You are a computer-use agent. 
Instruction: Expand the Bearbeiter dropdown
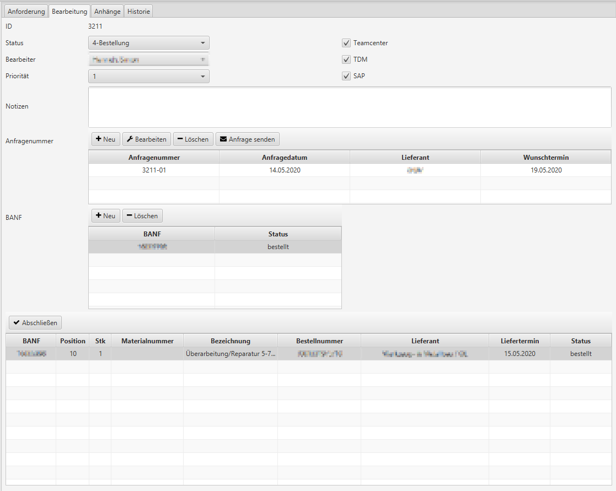(x=148, y=60)
